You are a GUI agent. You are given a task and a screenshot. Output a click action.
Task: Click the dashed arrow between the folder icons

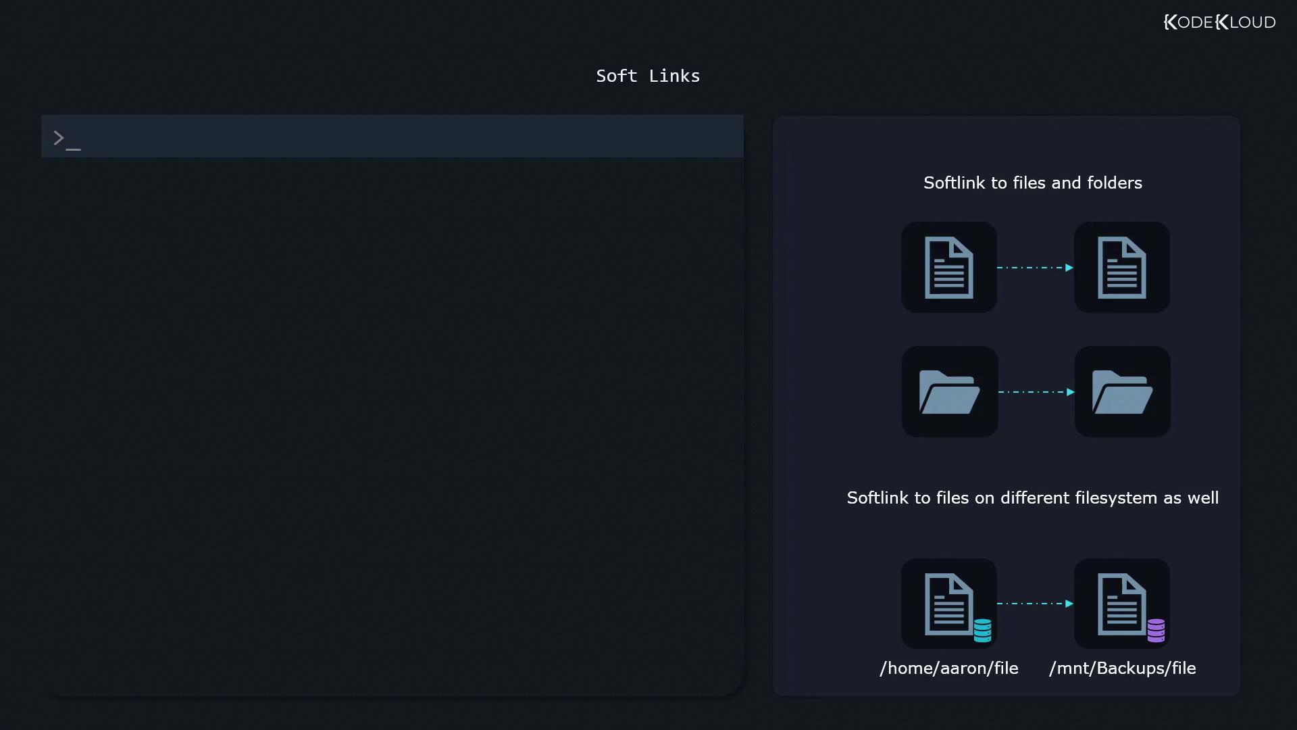click(x=1036, y=392)
